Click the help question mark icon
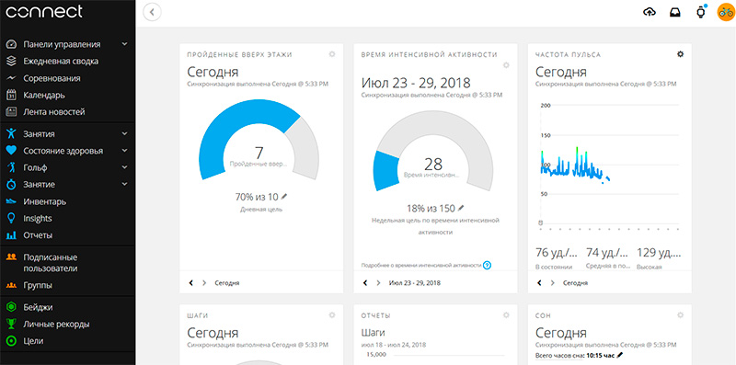 pos(488,266)
